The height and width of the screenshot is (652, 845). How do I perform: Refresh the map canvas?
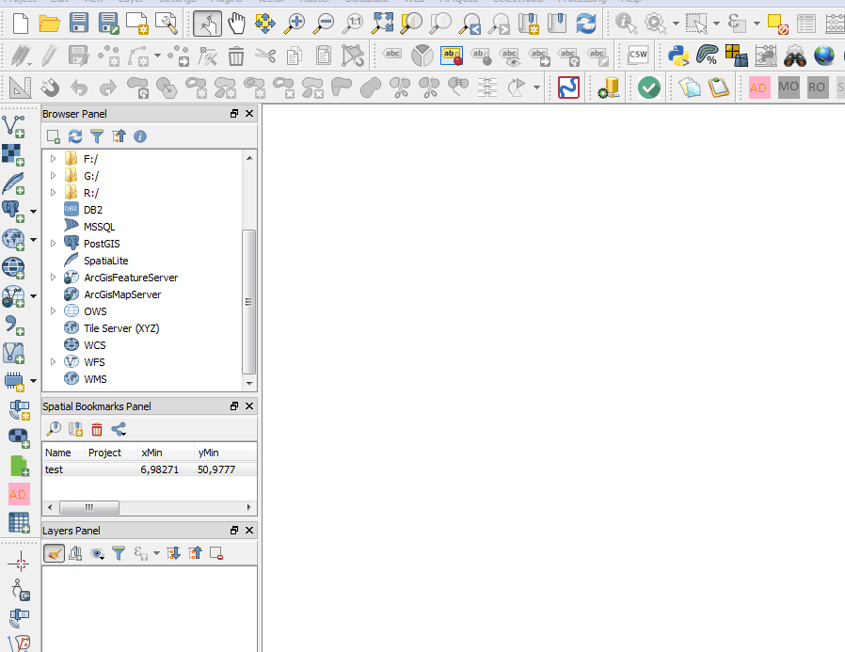point(586,24)
